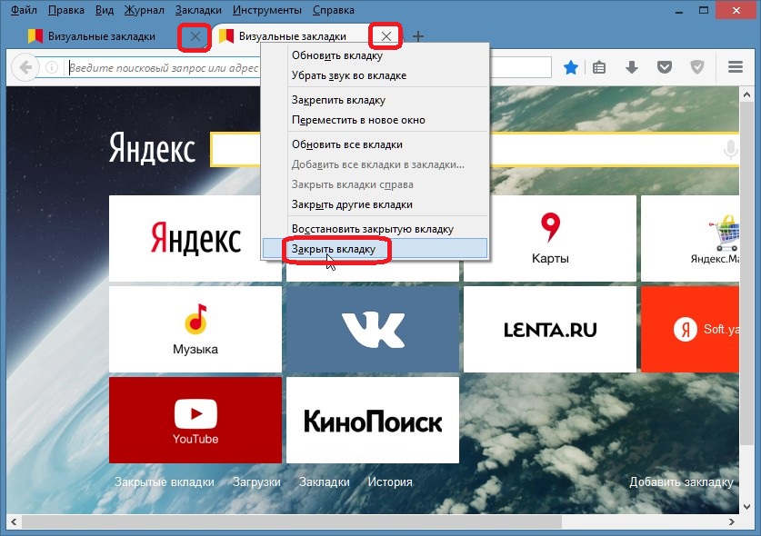Click the search box right of the context menu
The width and height of the screenshot is (761, 536).
[x=521, y=67]
